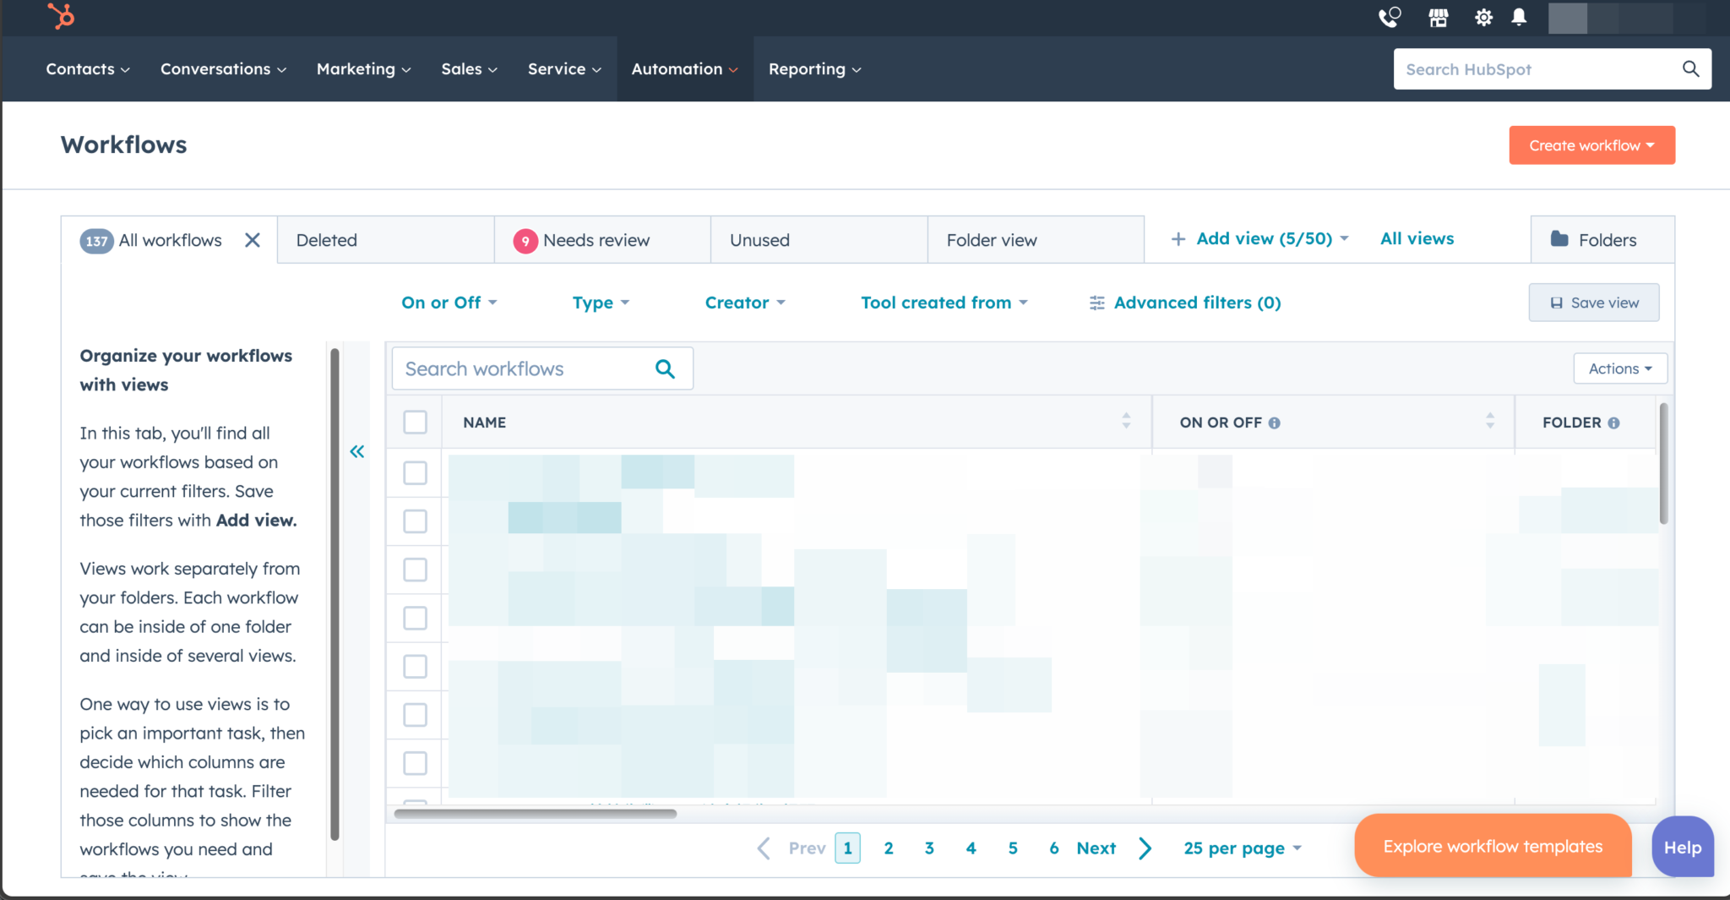This screenshot has height=900, width=1730.
Task: Click the HubSpot sprocket logo
Action: pyautogui.click(x=60, y=15)
